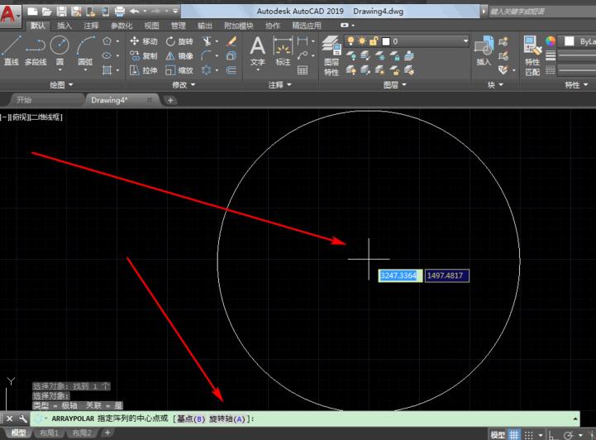Click the Undo arrow icon

tap(134, 12)
